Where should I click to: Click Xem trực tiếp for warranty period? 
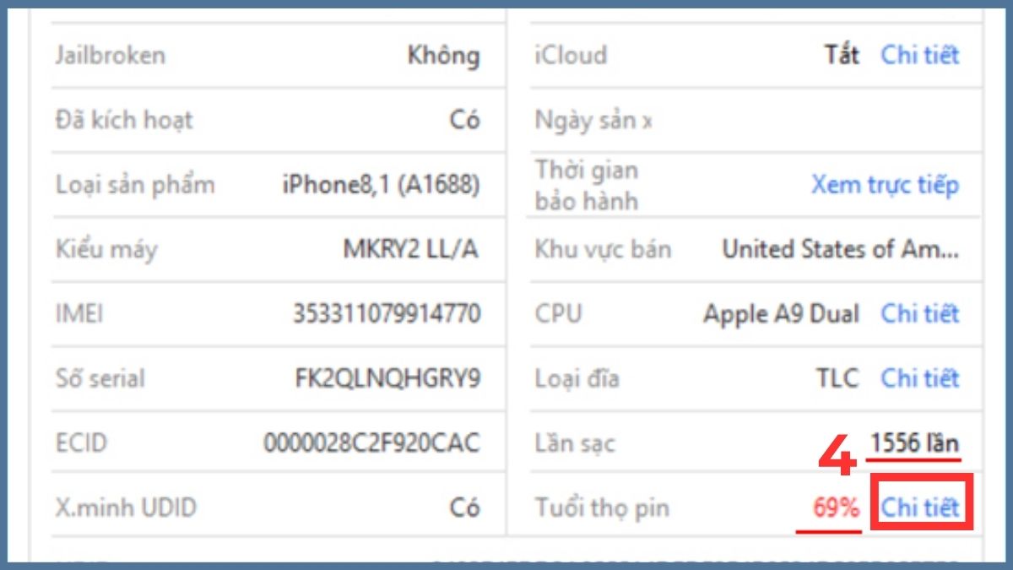point(885,185)
